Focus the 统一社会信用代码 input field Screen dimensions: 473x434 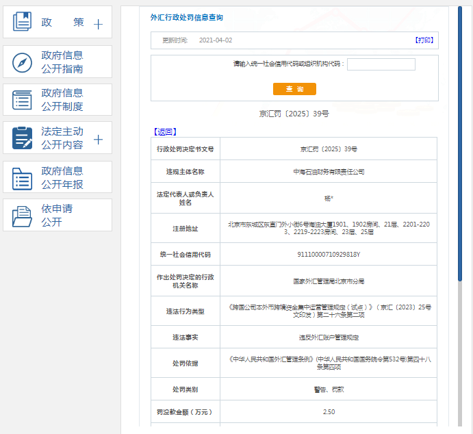click(381, 64)
